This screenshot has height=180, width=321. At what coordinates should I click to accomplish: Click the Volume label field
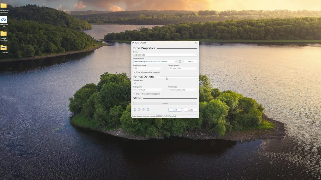(165, 83)
